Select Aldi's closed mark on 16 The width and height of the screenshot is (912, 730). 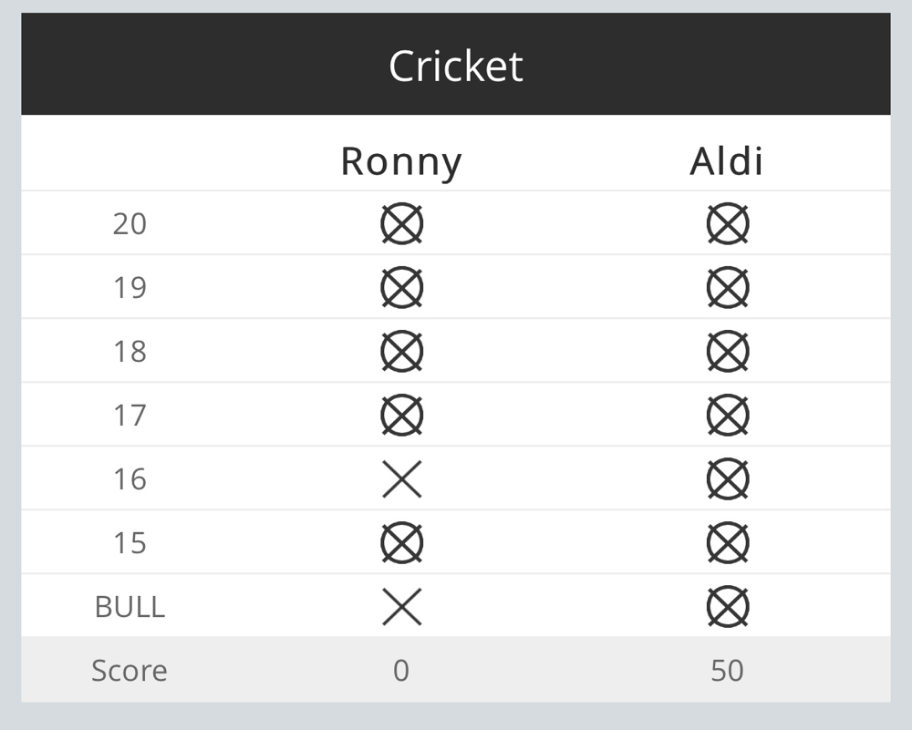(x=728, y=479)
